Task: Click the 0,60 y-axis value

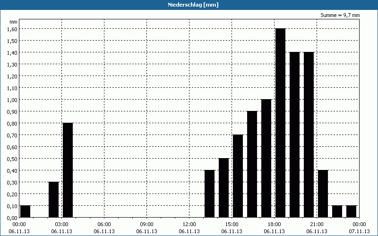Action: click(12, 147)
